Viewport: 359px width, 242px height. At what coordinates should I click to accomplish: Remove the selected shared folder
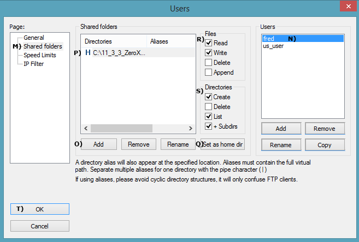pyautogui.click(x=138, y=144)
